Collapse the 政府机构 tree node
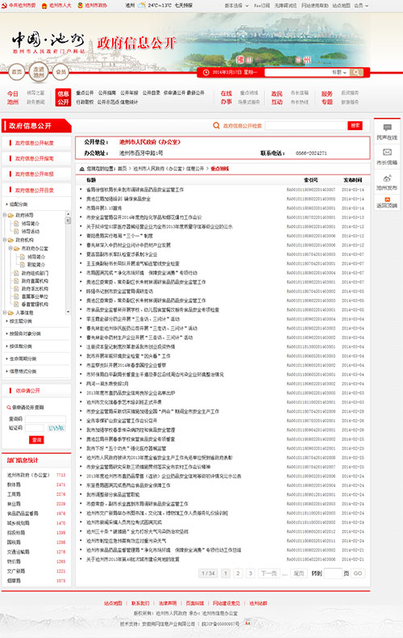Screen dimensions: 403x638 pyautogui.click(x=5, y=240)
